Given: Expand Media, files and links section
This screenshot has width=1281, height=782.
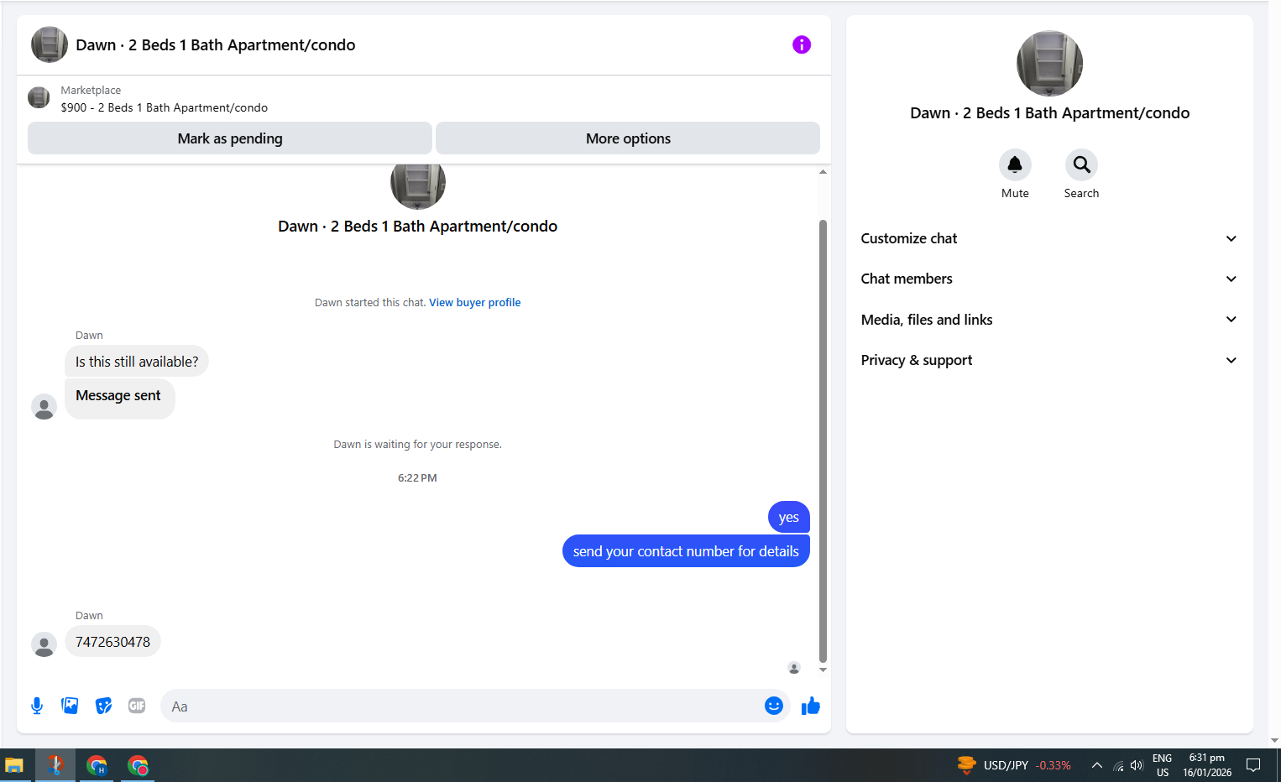Looking at the screenshot, I should (1049, 320).
